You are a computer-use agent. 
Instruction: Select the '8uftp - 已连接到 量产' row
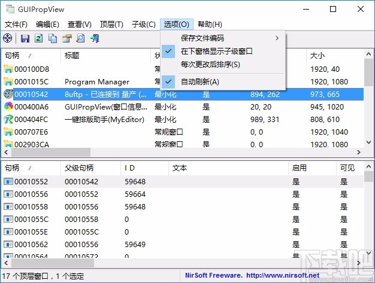click(183, 95)
